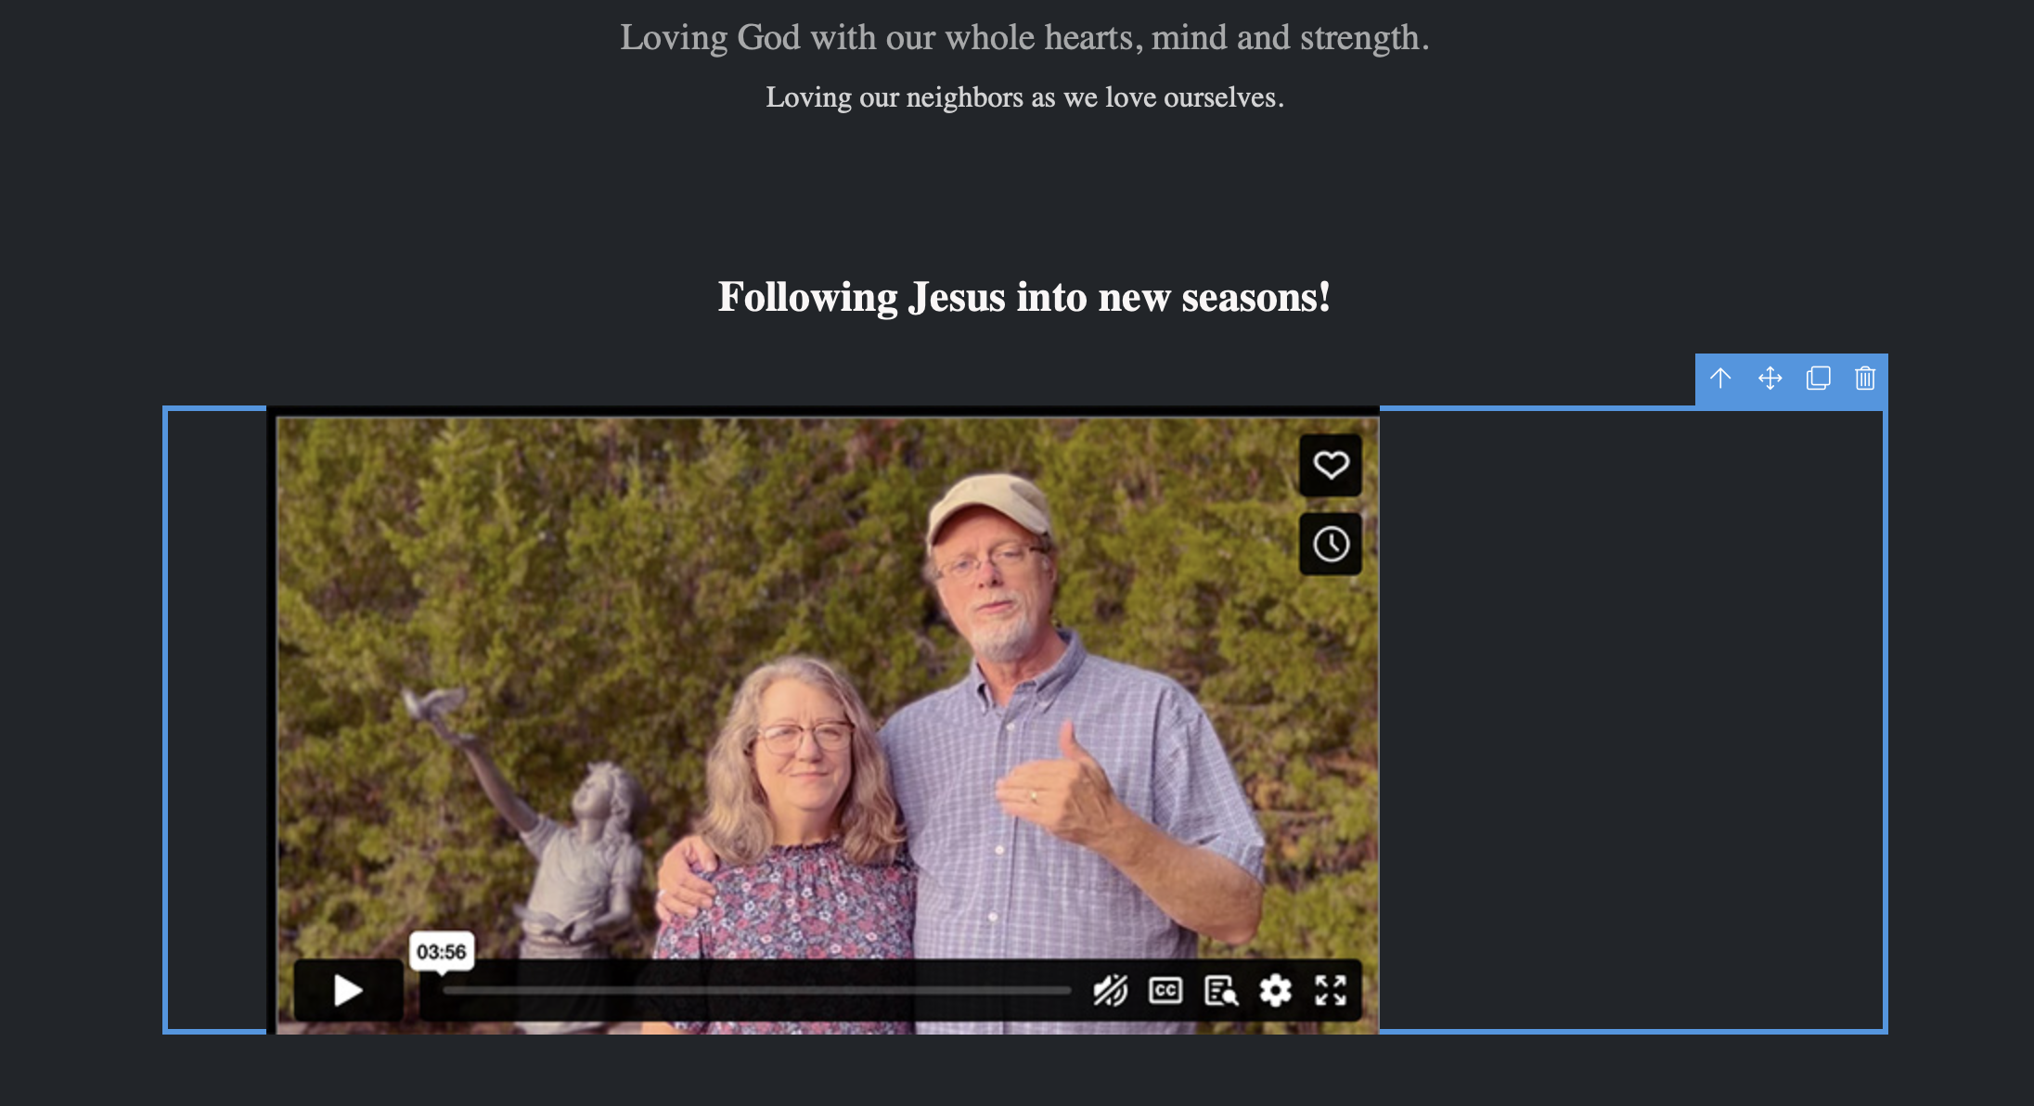This screenshot has width=2034, height=1106.
Task: Play the embedded video
Action: (x=348, y=990)
